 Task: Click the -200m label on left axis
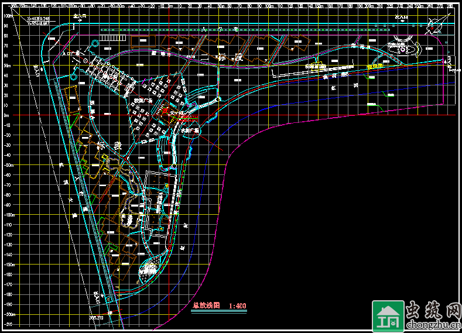[x=8, y=314]
